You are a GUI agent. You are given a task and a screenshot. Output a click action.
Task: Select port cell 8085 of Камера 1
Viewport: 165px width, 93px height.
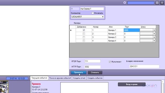tap(132, 30)
